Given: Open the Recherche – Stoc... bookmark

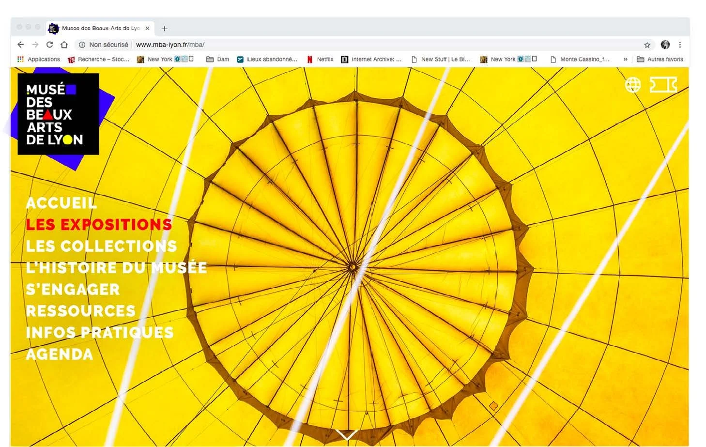Looking at the screenshot, I should click(x=98, y=59).
